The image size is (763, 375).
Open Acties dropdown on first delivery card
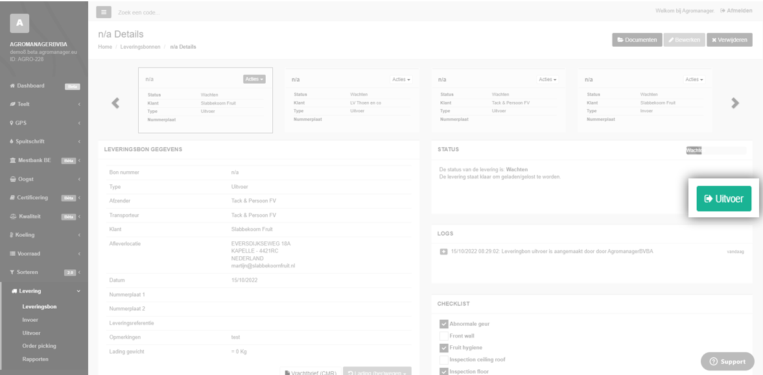(254, 79)
